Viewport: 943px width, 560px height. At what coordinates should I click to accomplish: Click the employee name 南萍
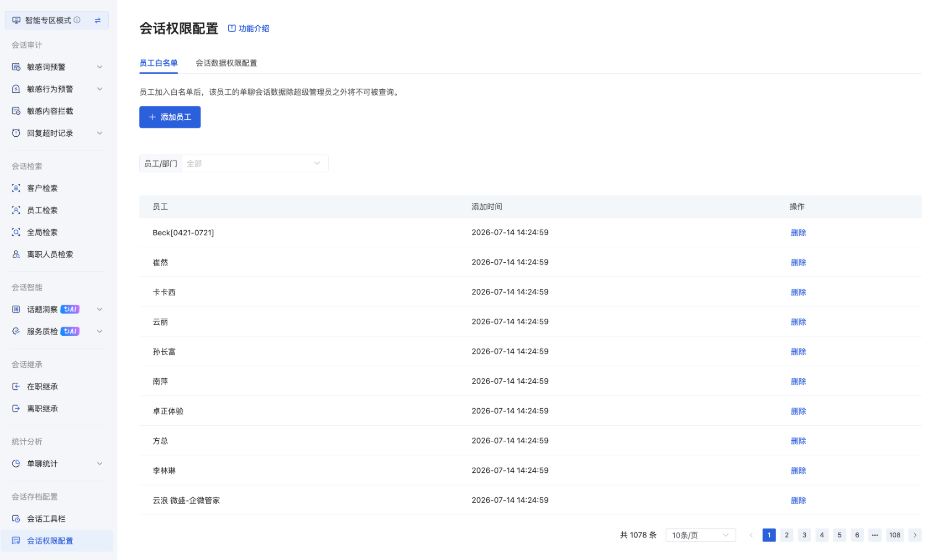point(160,381)
